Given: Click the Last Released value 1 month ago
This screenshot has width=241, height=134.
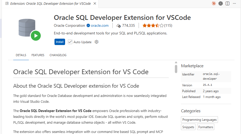Looking at the screenshot, I should [212, 97].
